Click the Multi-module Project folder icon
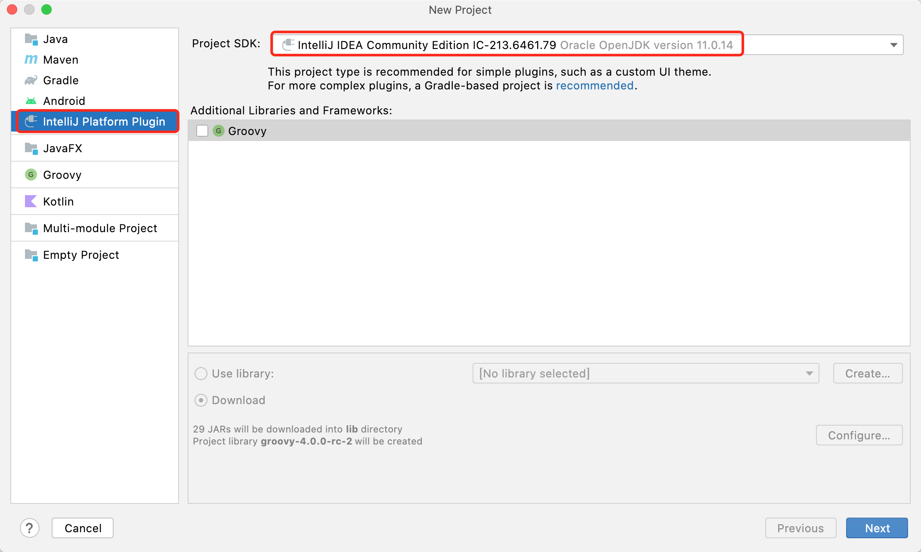Image resolution: width=921 pixels, height=552 pixels. click(31, 228)
